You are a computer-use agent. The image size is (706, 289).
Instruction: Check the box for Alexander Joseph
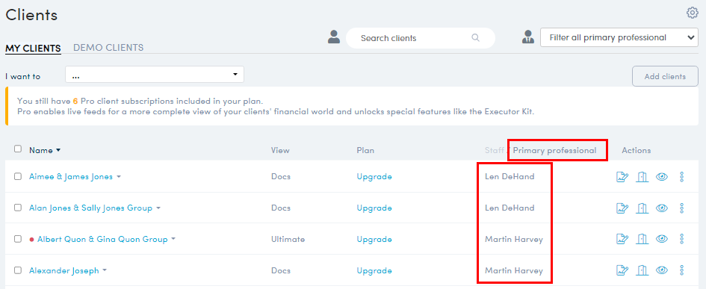[x=18, y=270]
